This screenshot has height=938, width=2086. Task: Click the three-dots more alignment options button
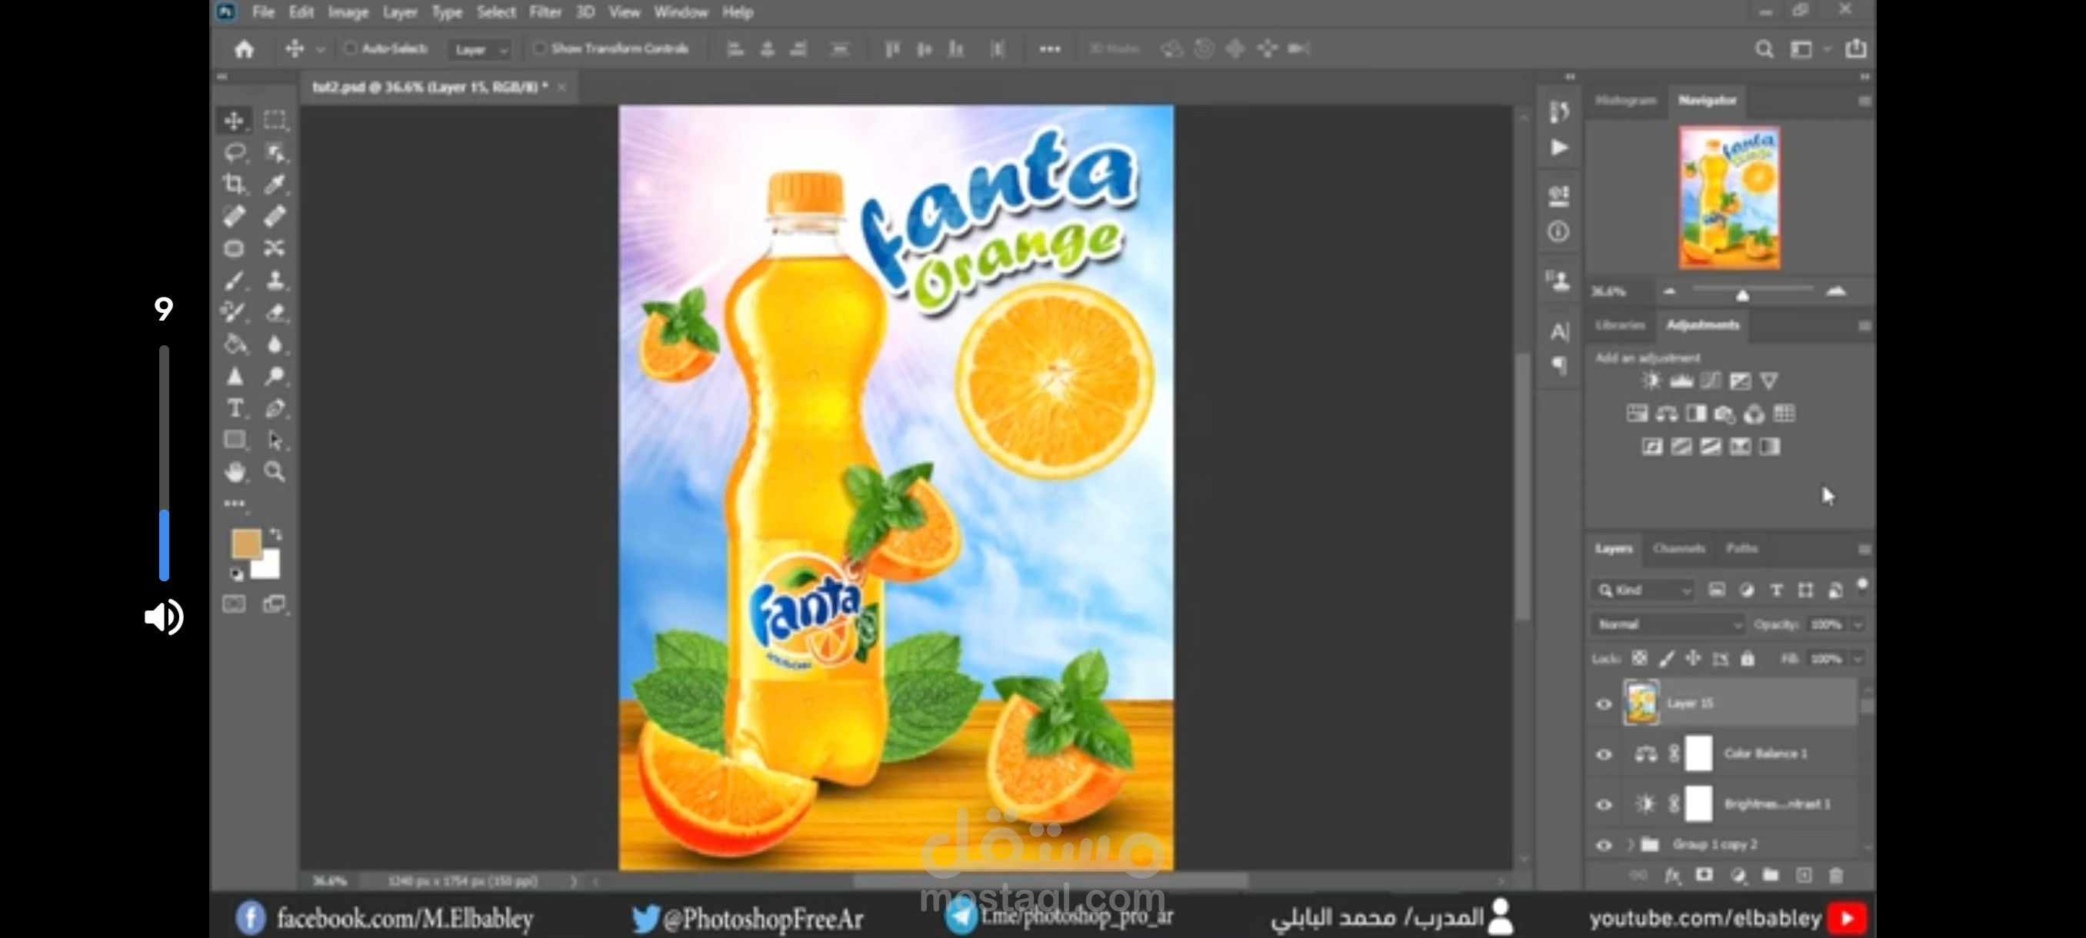point(1049,49)
